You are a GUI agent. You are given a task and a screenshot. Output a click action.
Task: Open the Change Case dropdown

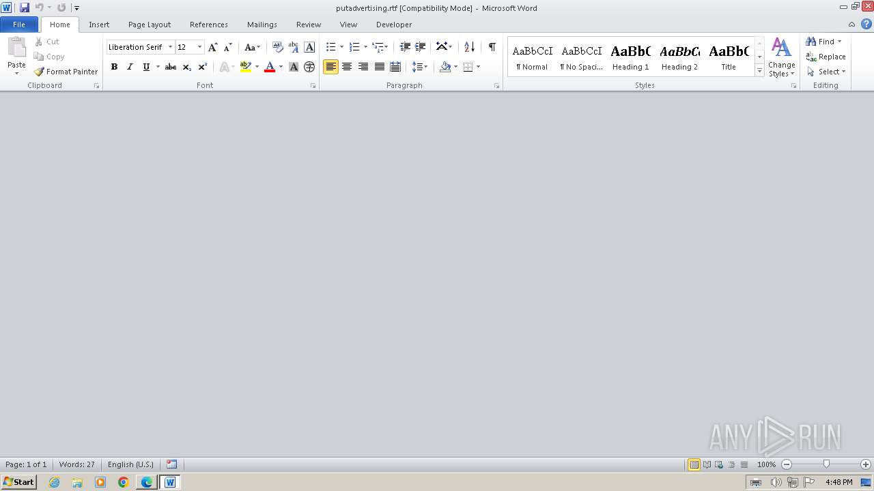[x=253, y=47]
